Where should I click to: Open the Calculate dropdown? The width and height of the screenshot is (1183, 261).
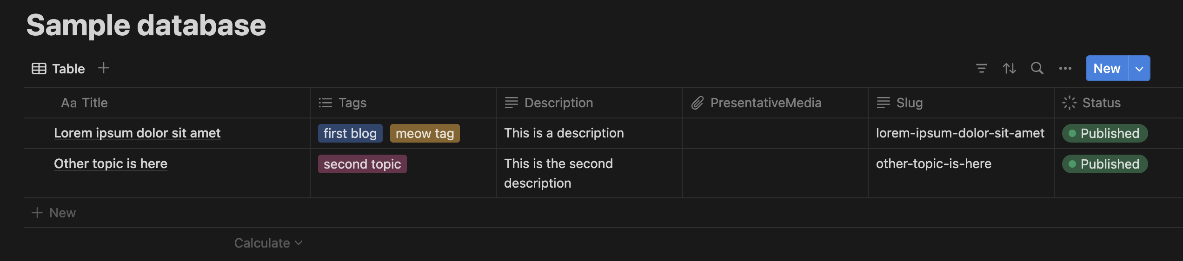point(268,243)
